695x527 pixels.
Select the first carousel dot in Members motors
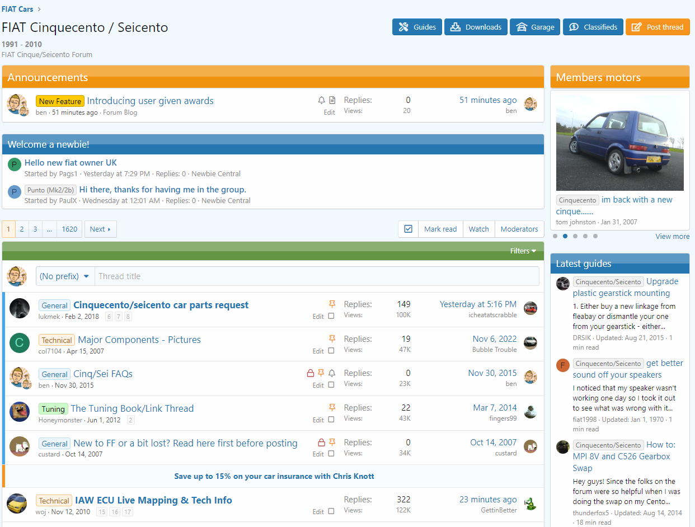coord(555,236)
